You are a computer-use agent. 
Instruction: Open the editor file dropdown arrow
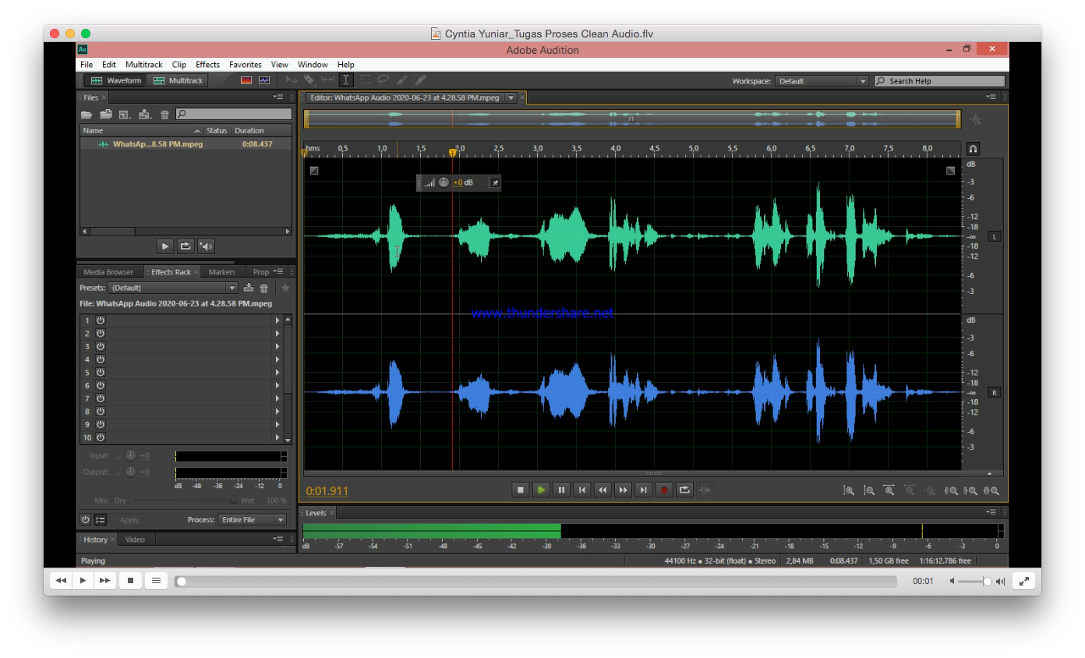[x=511, y=97]
